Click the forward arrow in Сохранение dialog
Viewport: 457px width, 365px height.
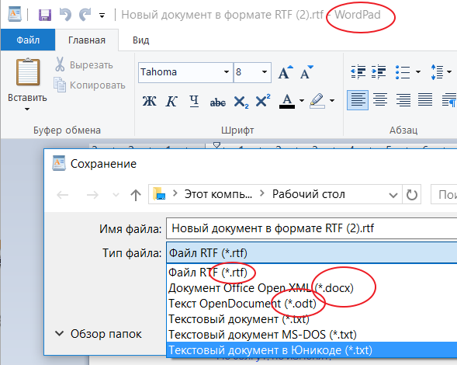92,195
